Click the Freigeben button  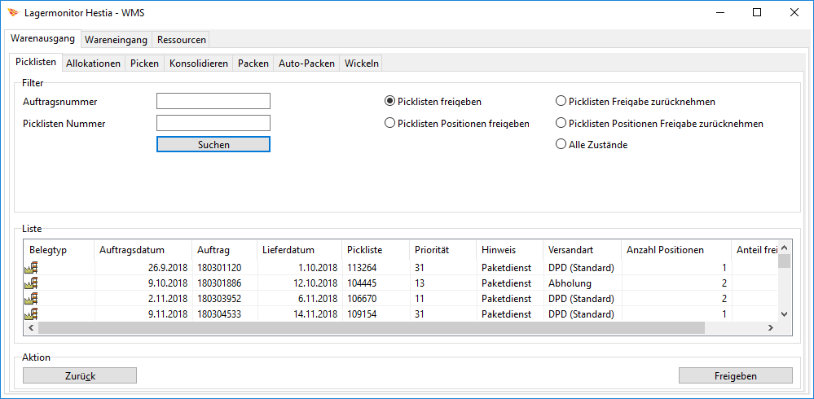735,375
